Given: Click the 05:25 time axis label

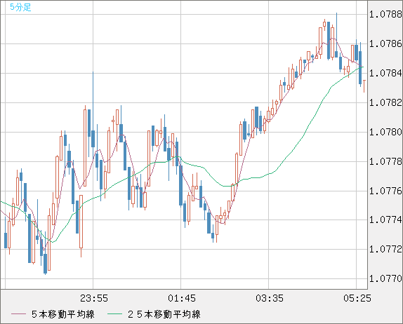Looking at the screenshot, I should click(357, 298).
